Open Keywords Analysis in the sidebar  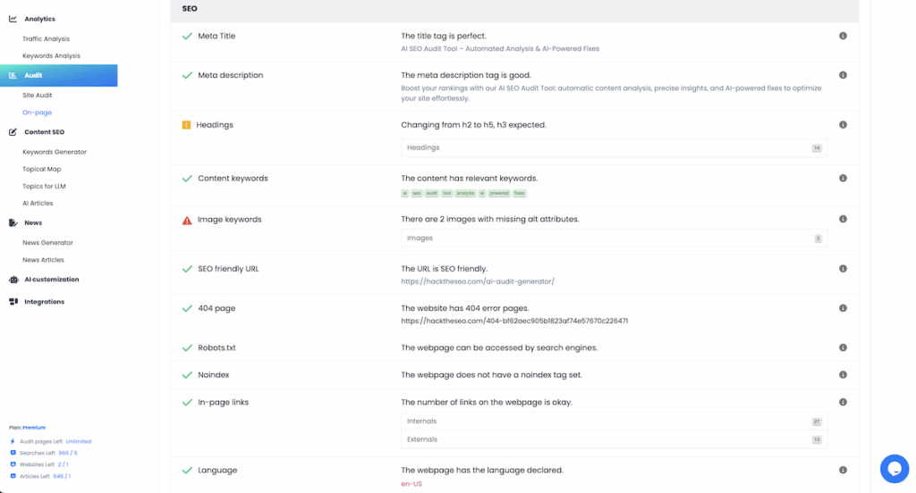pos(51,56)
